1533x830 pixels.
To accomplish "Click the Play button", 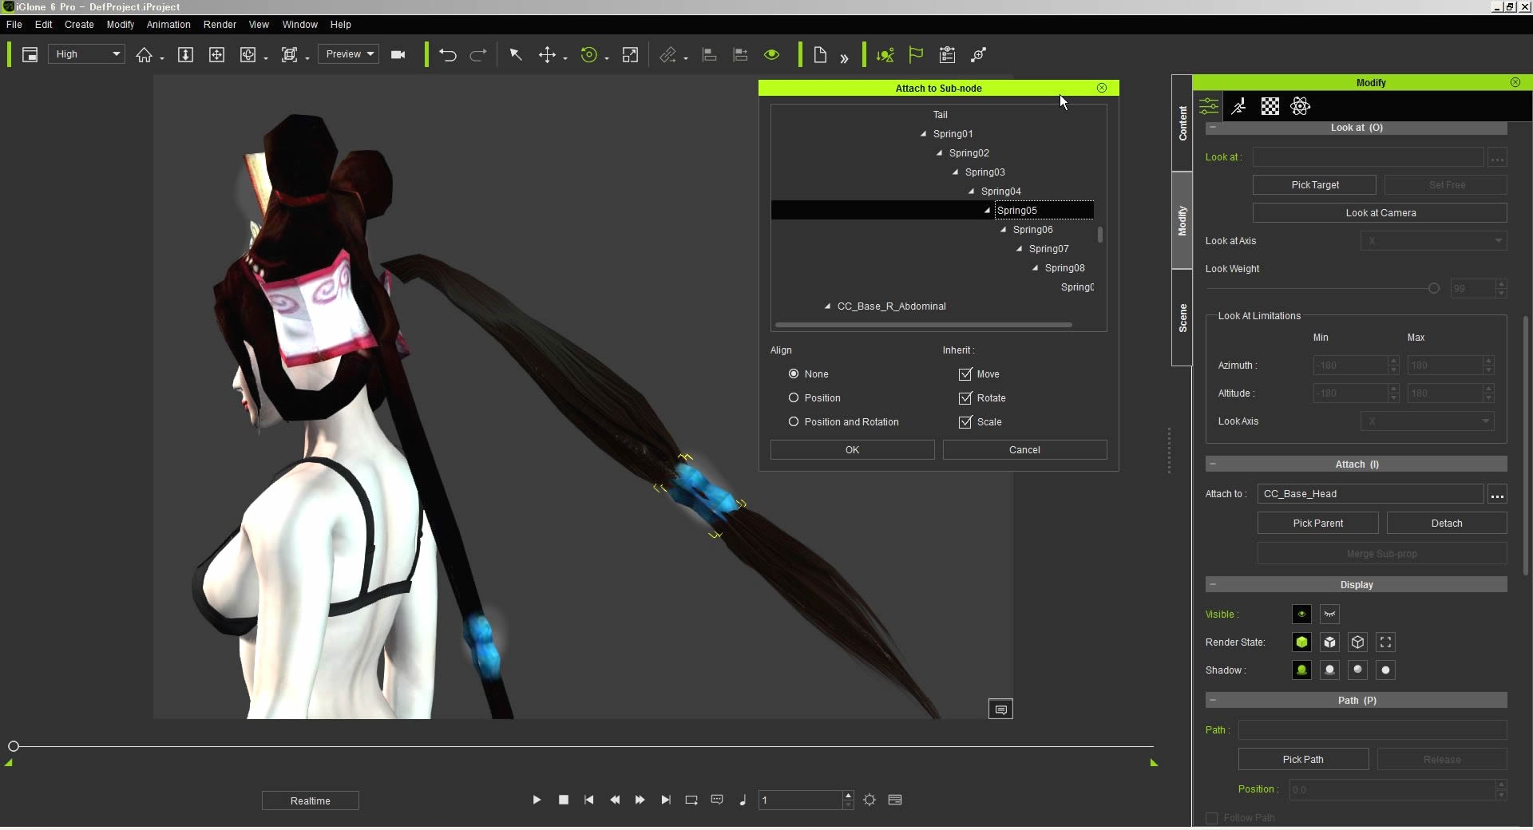I will 537,800.
